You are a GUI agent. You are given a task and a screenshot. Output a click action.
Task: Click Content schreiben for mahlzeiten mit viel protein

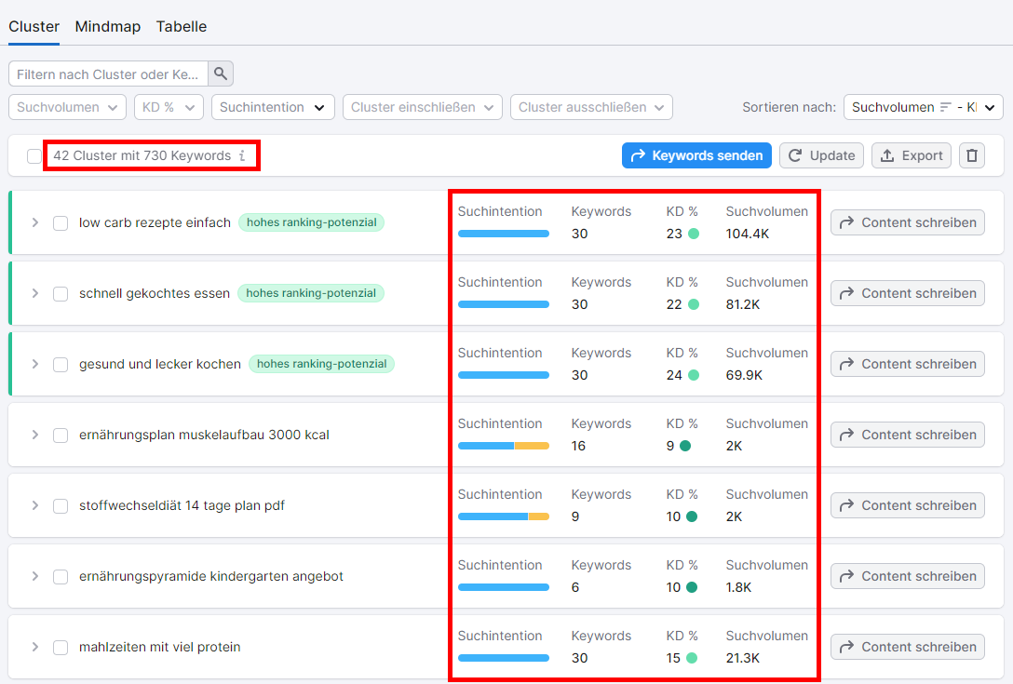pos(907,647)
